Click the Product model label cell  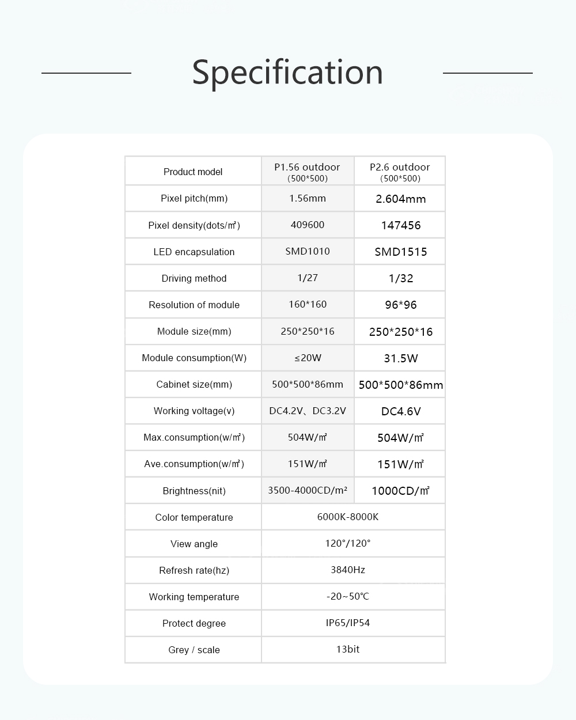[193, 172]
